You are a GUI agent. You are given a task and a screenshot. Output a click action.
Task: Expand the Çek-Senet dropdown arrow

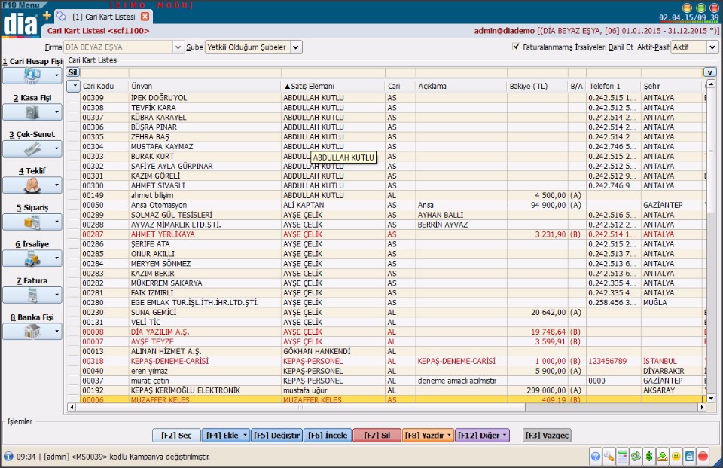pos(56,148)
